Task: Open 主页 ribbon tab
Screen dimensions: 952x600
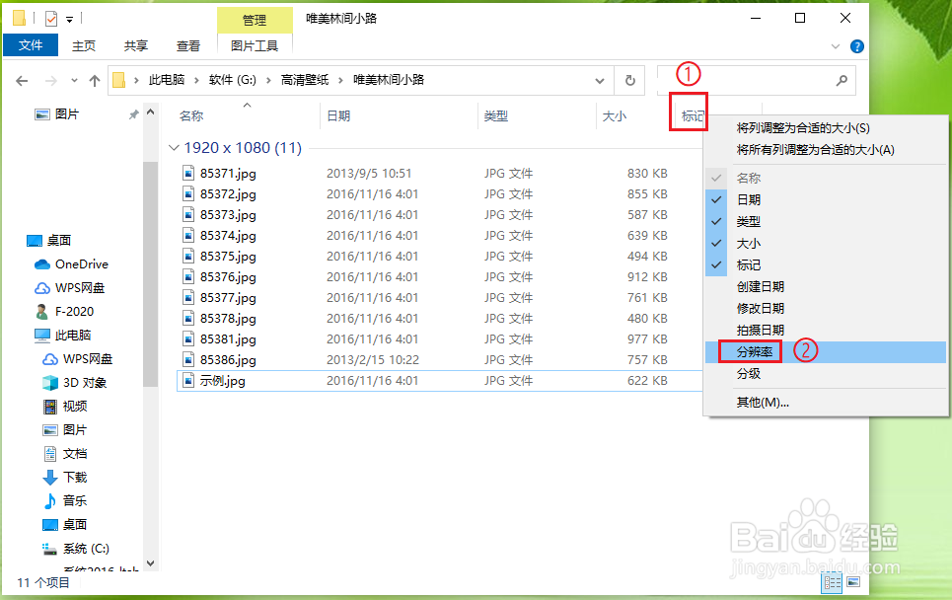Action: pos(84,46)
